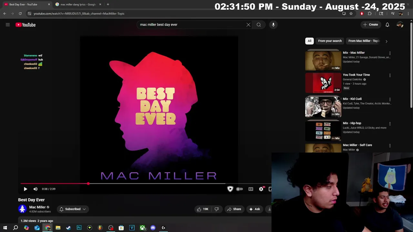The width and height of the screenshot is (413, 232).
Task: Run the search with the magnifier button
Action: coord(259,24)
